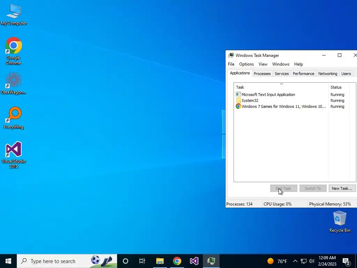Viewport: 357px width, 268px height.
Task: Open the Windows menu in Task Manager
Action: pyautogui.click(x=281, y=64)
